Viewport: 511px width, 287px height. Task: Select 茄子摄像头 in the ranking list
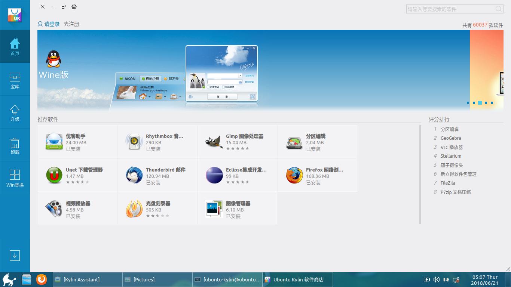coord(452,165)
